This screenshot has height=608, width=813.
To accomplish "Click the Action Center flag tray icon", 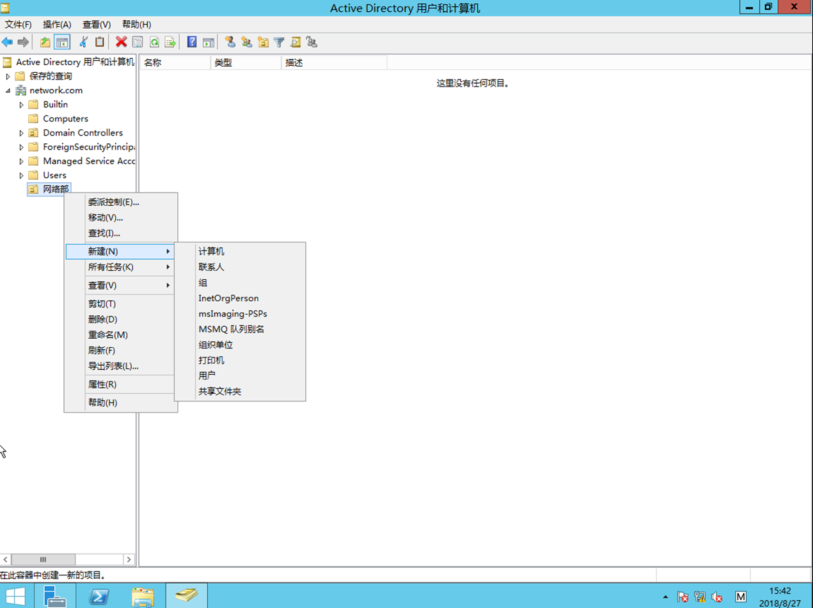I will tap(683, 597).
